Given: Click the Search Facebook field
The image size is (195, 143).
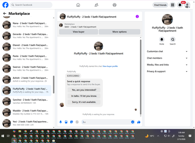Looking at the screenshot, I should [x=31, y=5].
